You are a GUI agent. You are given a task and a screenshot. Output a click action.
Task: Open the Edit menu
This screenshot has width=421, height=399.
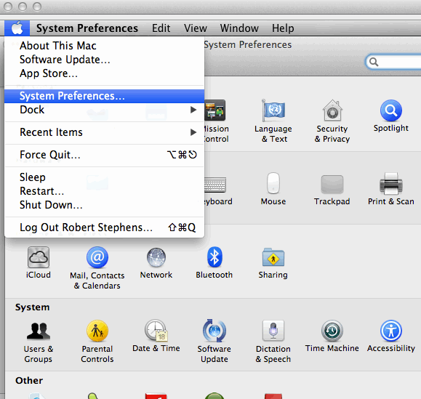pyautogui.click(x=161, y=28)
